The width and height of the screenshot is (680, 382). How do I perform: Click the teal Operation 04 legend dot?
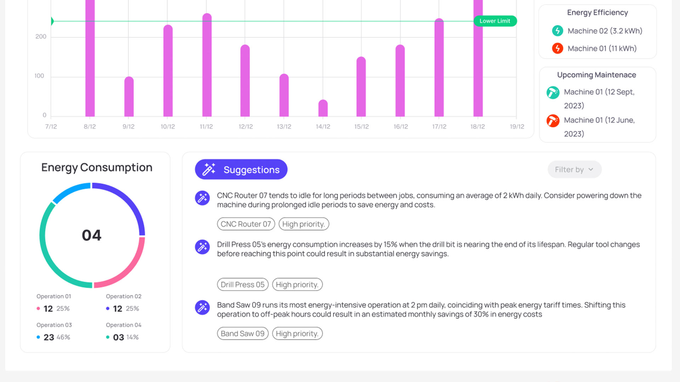pos(108,337)
